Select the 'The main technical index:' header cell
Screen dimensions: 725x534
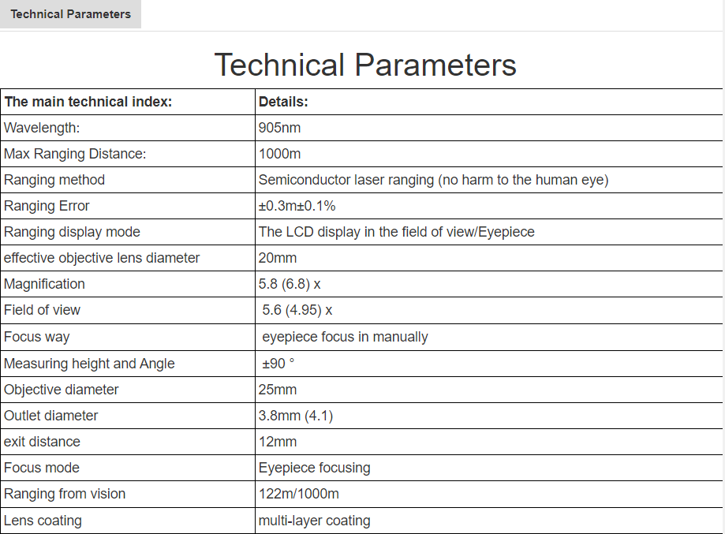point(128,102)
